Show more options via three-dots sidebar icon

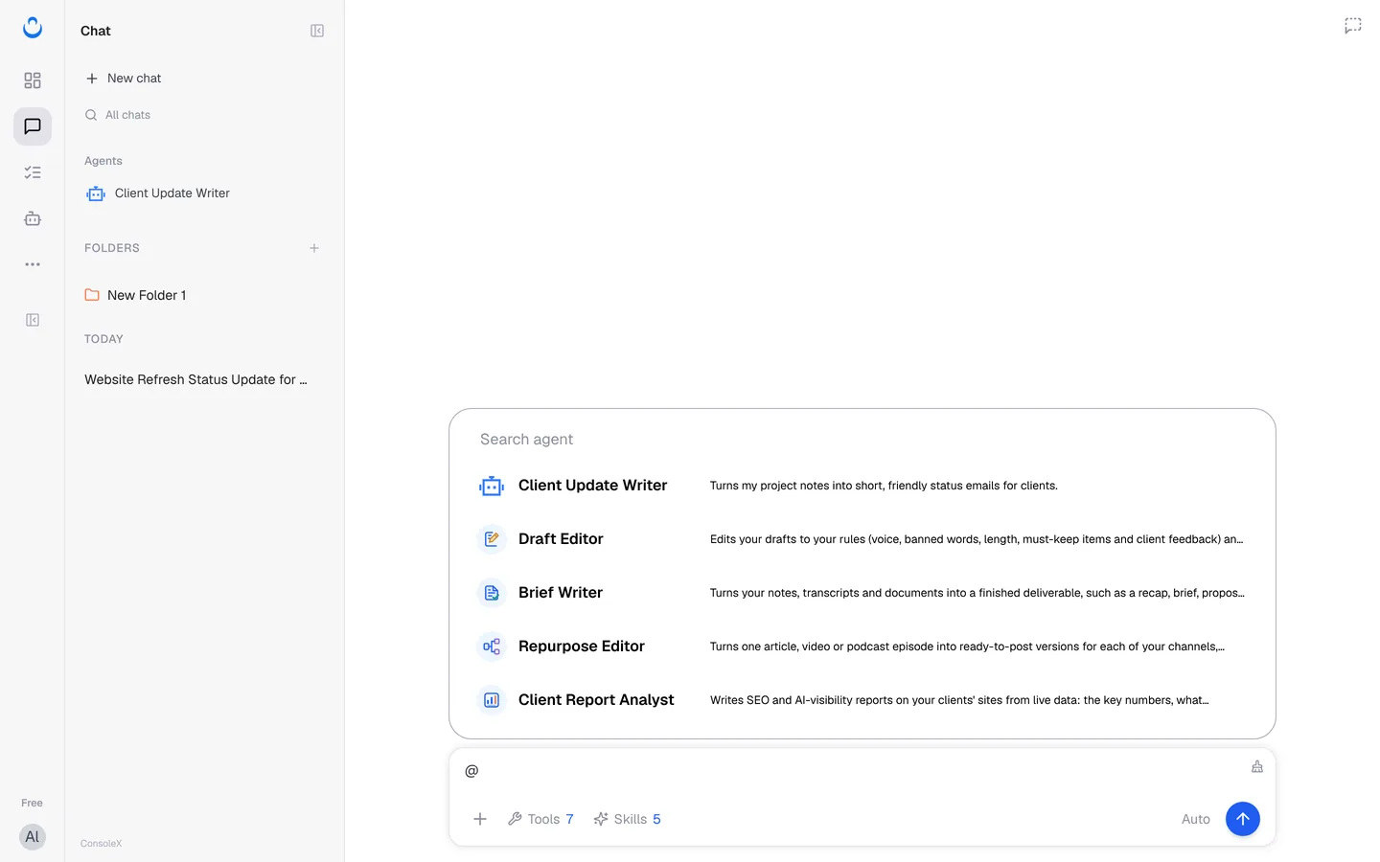pyautogui.click(x=33, y=264)
